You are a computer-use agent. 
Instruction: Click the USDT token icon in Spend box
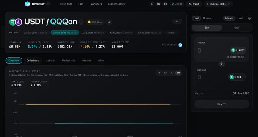pos(233,50)
